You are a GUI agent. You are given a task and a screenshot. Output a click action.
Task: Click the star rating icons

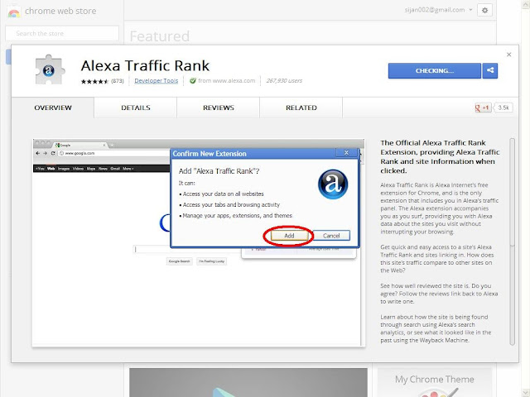tap(94, 81)
